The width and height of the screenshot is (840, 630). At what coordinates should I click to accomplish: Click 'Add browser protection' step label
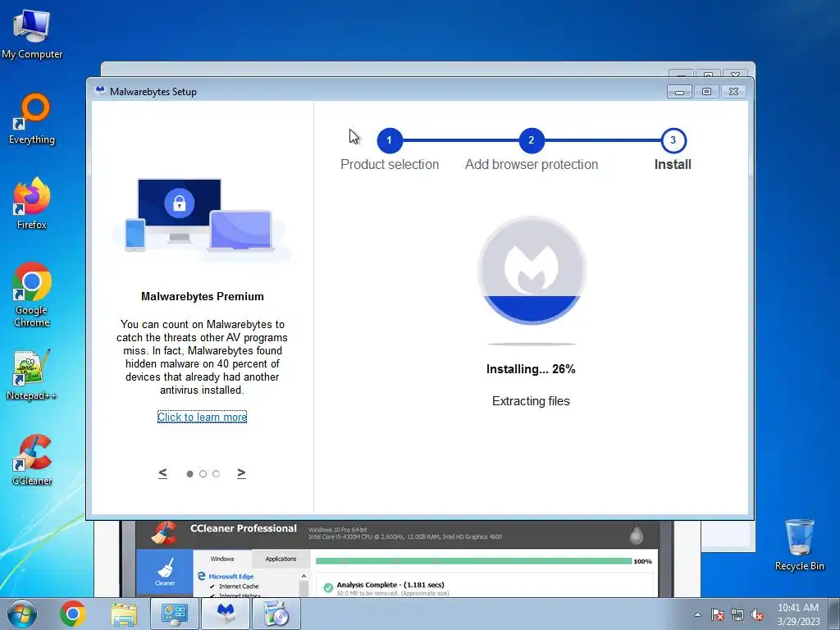point(532,164)
